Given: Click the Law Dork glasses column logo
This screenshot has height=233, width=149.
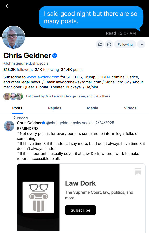Looking at the screenshot, I should [x=38, y=197].
